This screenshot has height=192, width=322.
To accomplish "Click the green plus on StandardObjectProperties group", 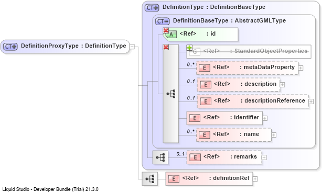I will coord(189,48).
